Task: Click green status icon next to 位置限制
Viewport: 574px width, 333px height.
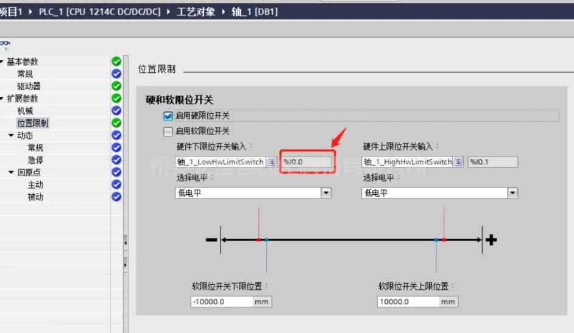Action: 116,123
